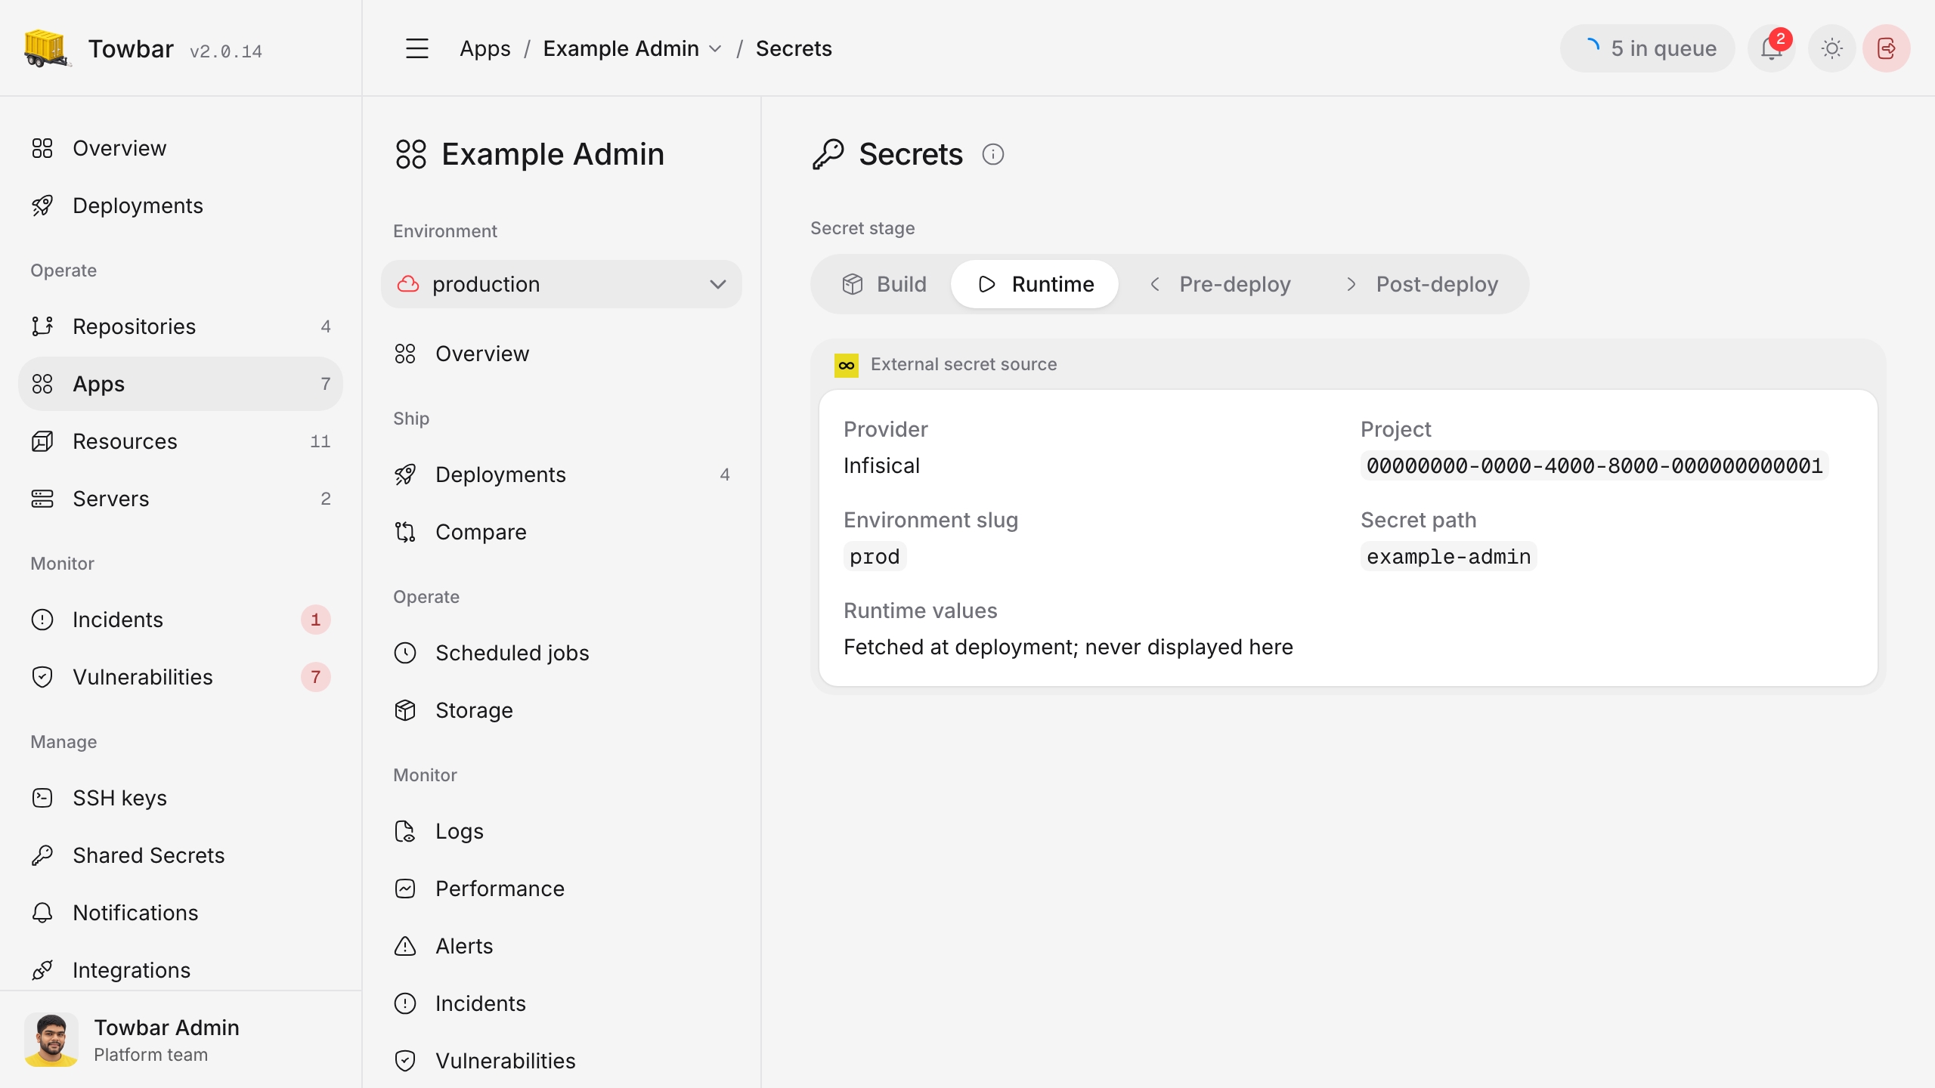Switch to Post-deploy secret stage
Screen dimensions: 1935x1088
coord(1421,284)
